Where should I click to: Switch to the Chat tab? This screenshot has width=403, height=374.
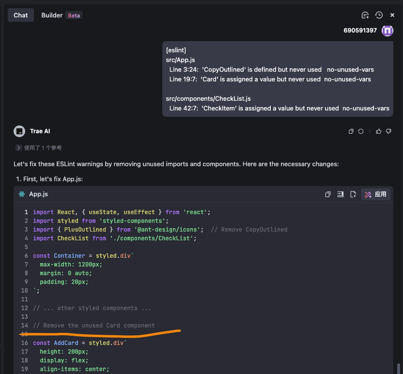(21, 15)
